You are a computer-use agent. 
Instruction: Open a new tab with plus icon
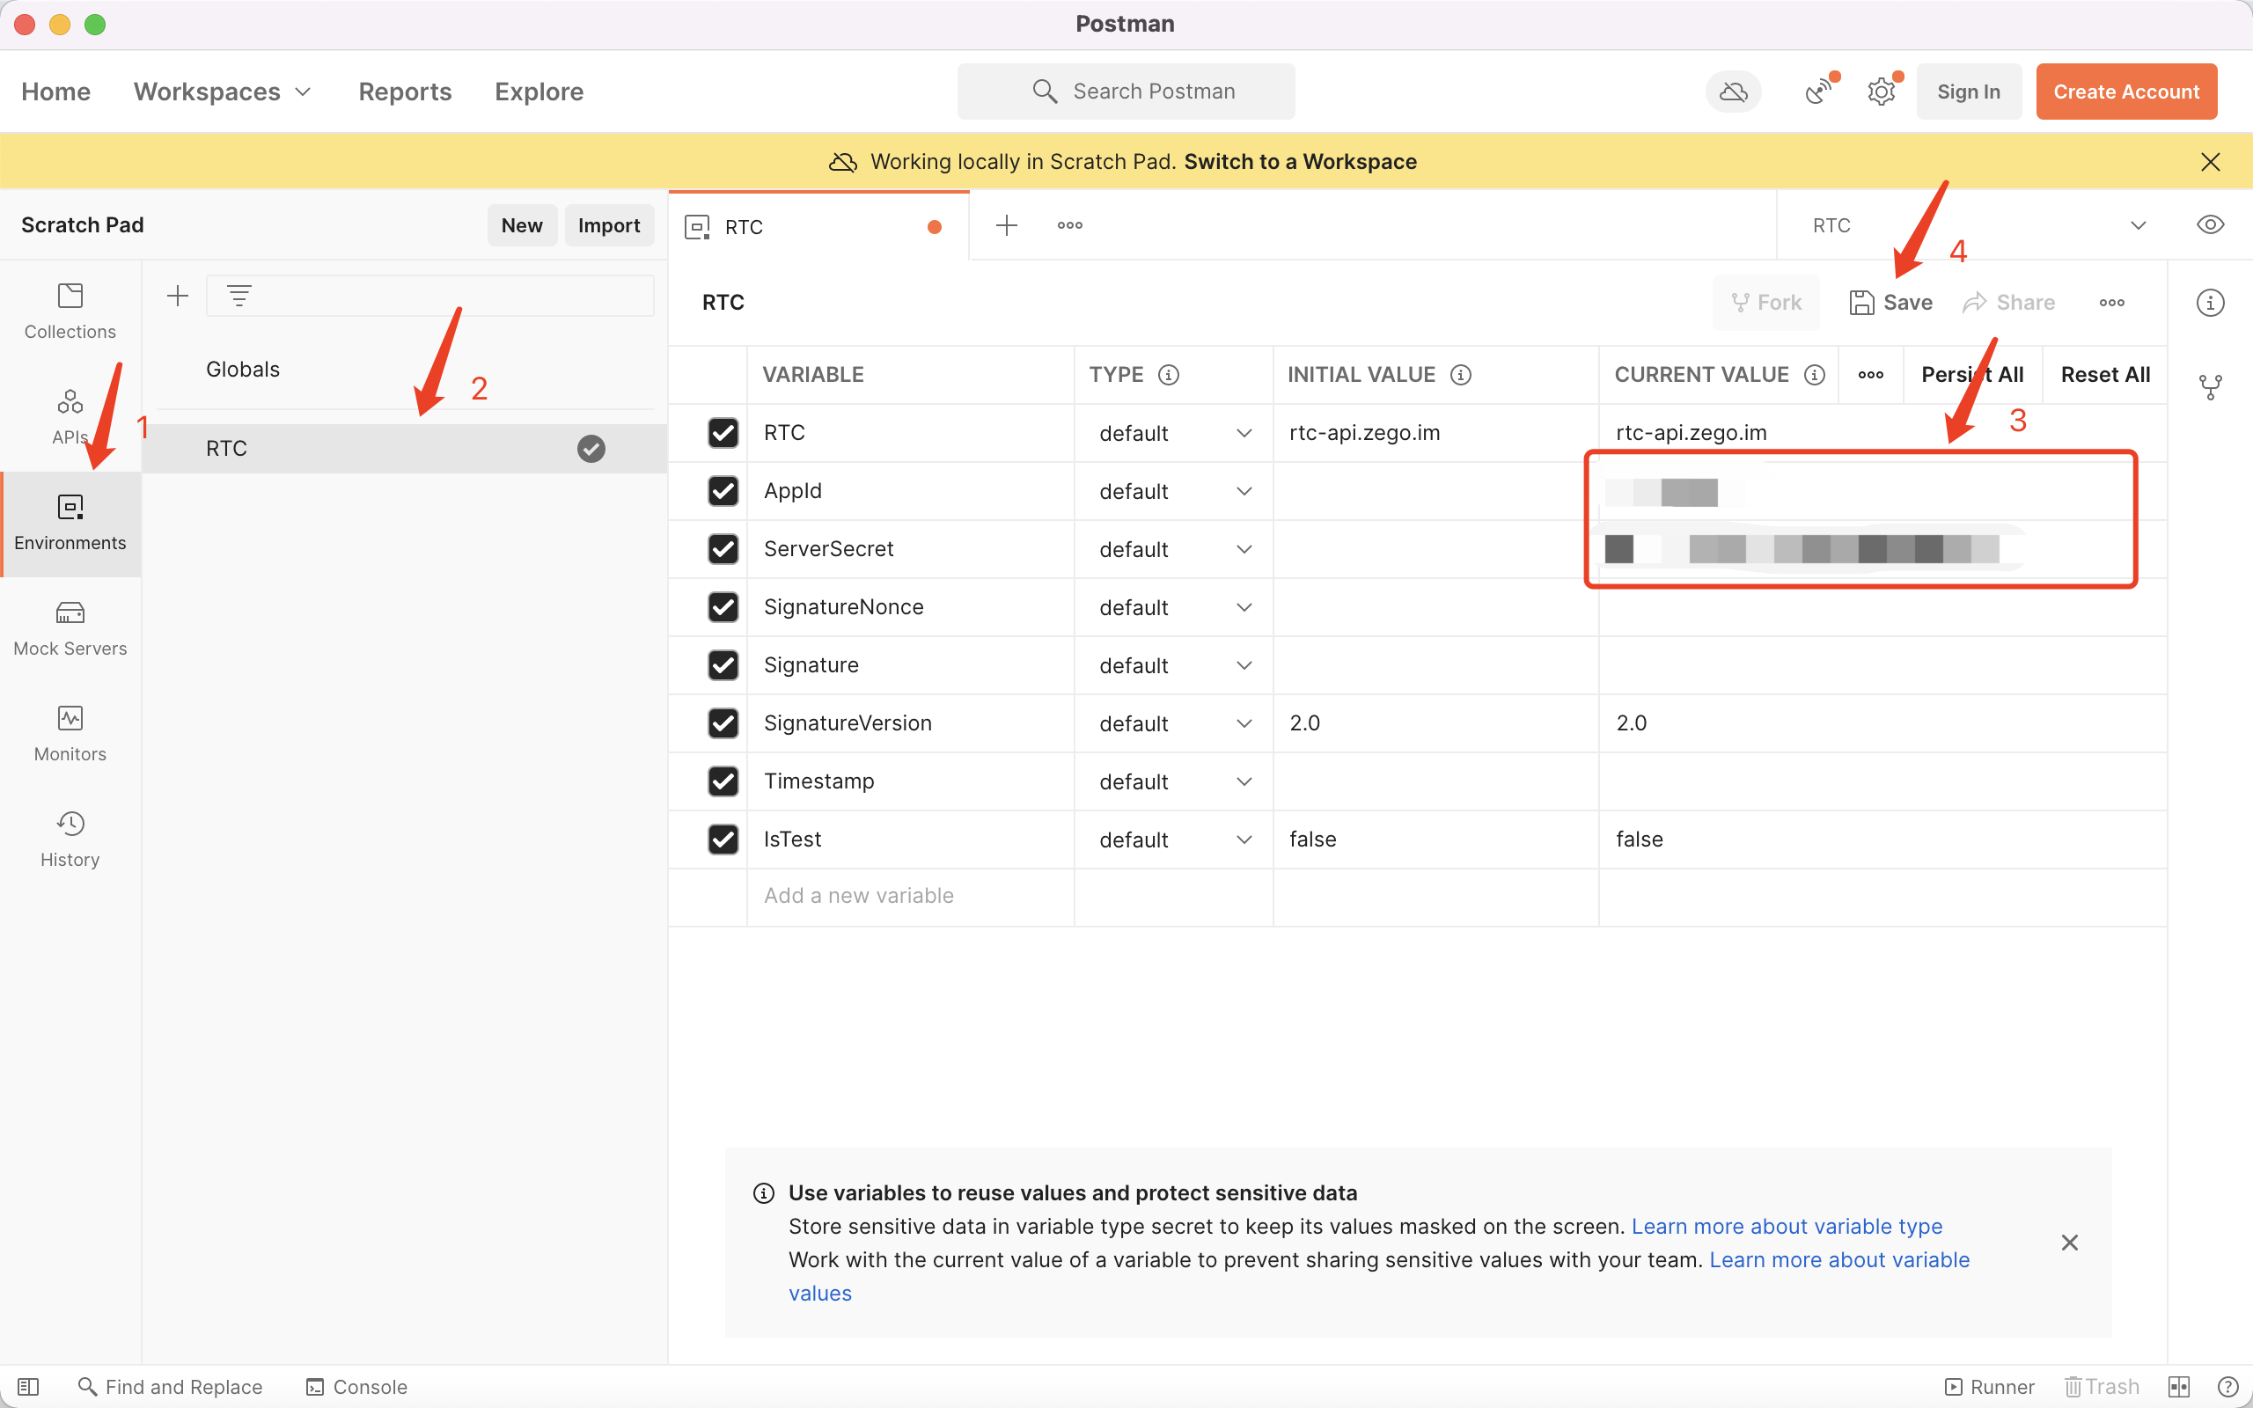[x=1007, y=225]
